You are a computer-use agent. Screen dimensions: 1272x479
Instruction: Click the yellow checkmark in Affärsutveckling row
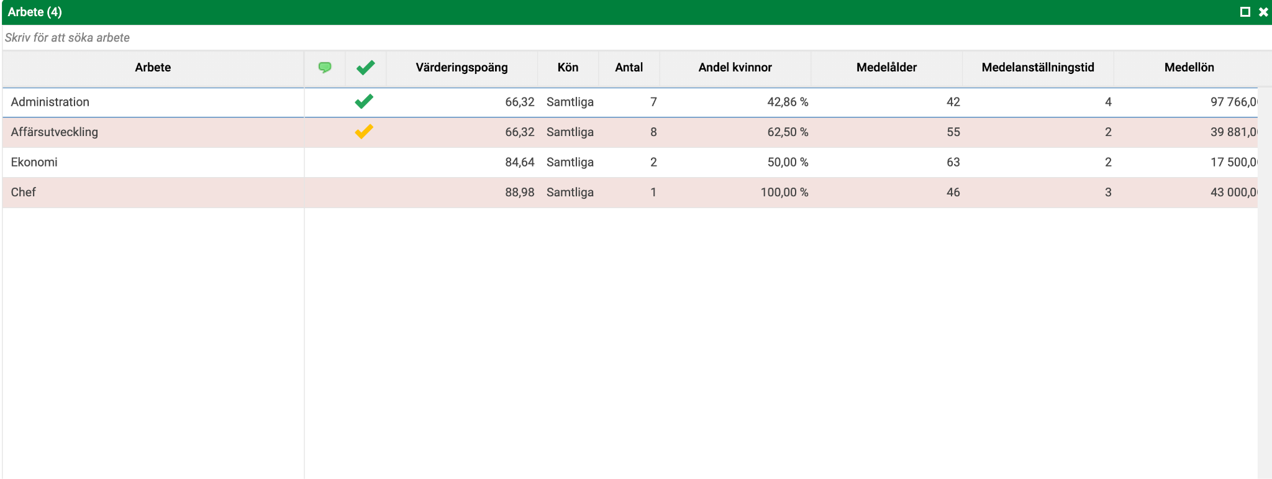(x=364, y=131)
